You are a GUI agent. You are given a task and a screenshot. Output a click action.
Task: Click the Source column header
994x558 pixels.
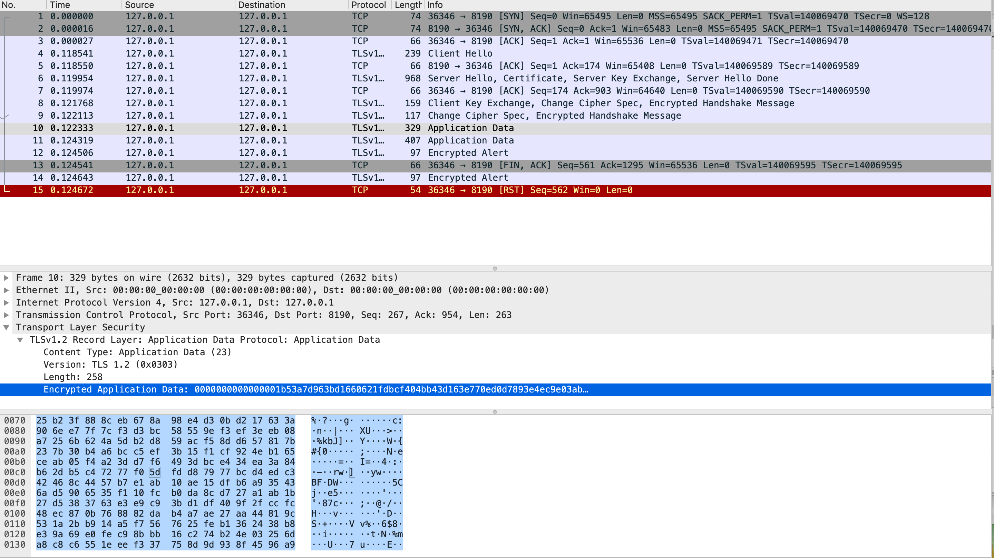(x=139, y=5)
